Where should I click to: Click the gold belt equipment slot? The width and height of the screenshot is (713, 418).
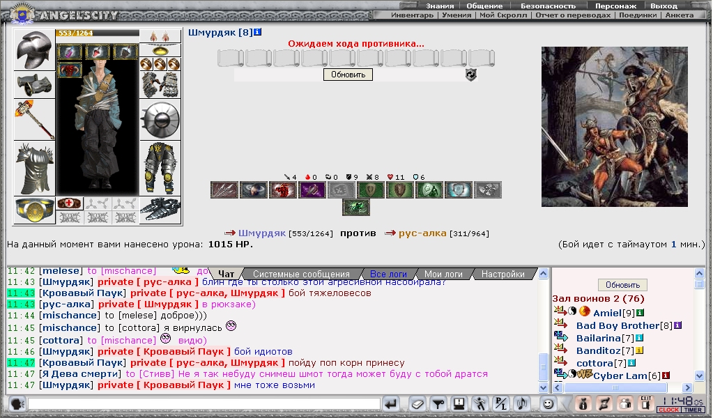[x=35, y=211]
